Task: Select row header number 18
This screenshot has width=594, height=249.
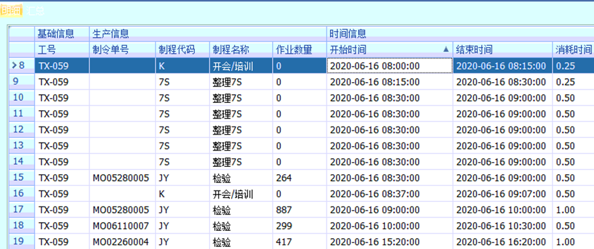Action: tap(22, 225)
